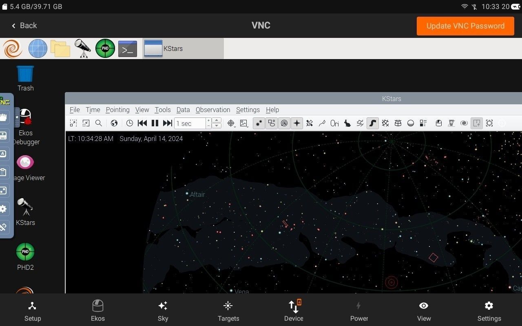Toggle solar system objects display

point(284,123)
